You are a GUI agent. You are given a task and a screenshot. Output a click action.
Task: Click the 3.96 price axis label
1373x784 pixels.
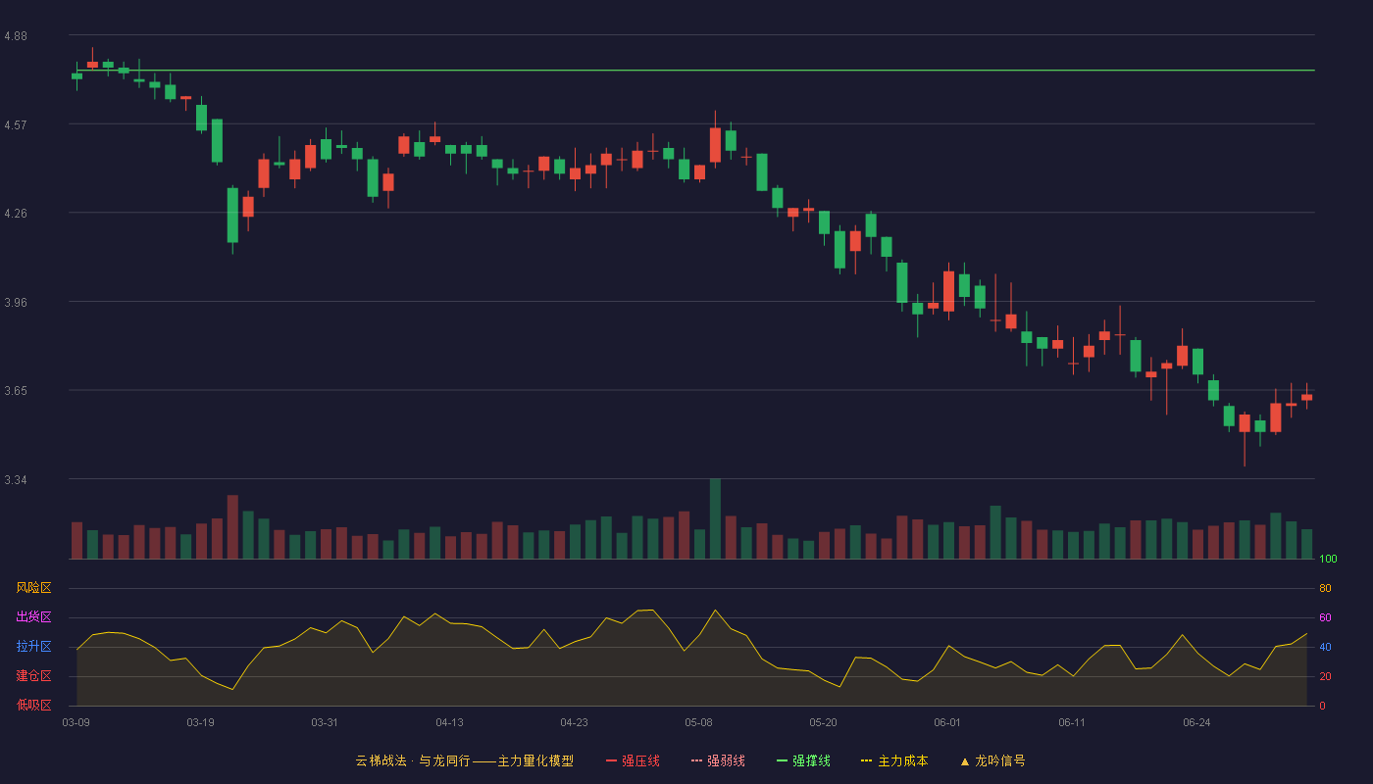tap(16, 303)
